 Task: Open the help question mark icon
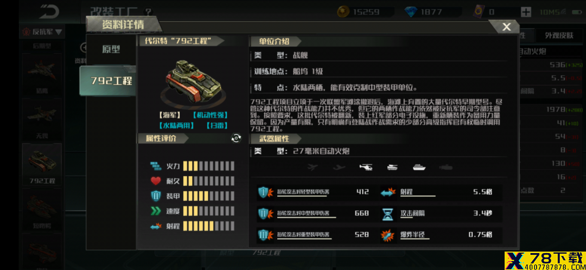tap(148, 12)
